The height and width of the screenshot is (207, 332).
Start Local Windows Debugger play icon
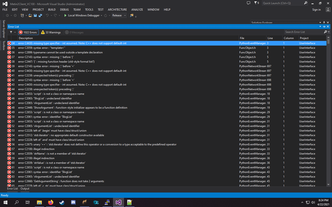pyautogui.click(x=65, y=16)
